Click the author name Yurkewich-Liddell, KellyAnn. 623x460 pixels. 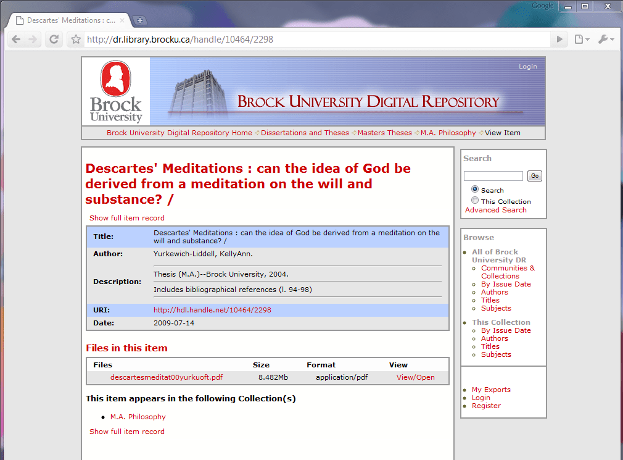coord(203,254)
